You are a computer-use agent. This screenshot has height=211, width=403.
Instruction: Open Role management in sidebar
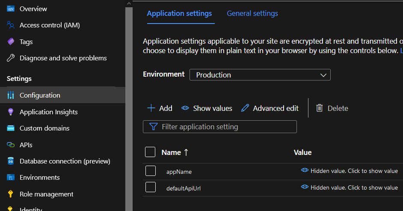tap(46, 194)
